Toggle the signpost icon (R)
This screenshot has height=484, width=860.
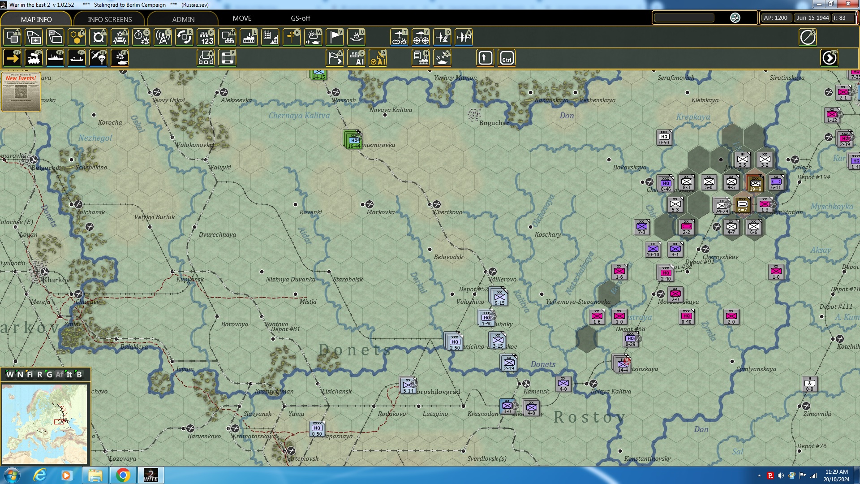point(292,37)
